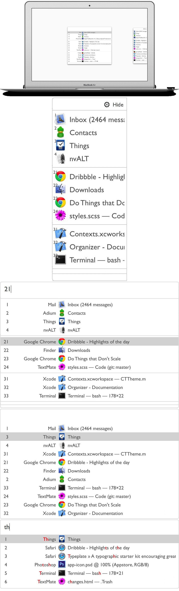Image resolution: width=179 pixels, height=591 pixels.
Task: Click the Safari compass icon beside Typeplate
Action: click(62, 556)
